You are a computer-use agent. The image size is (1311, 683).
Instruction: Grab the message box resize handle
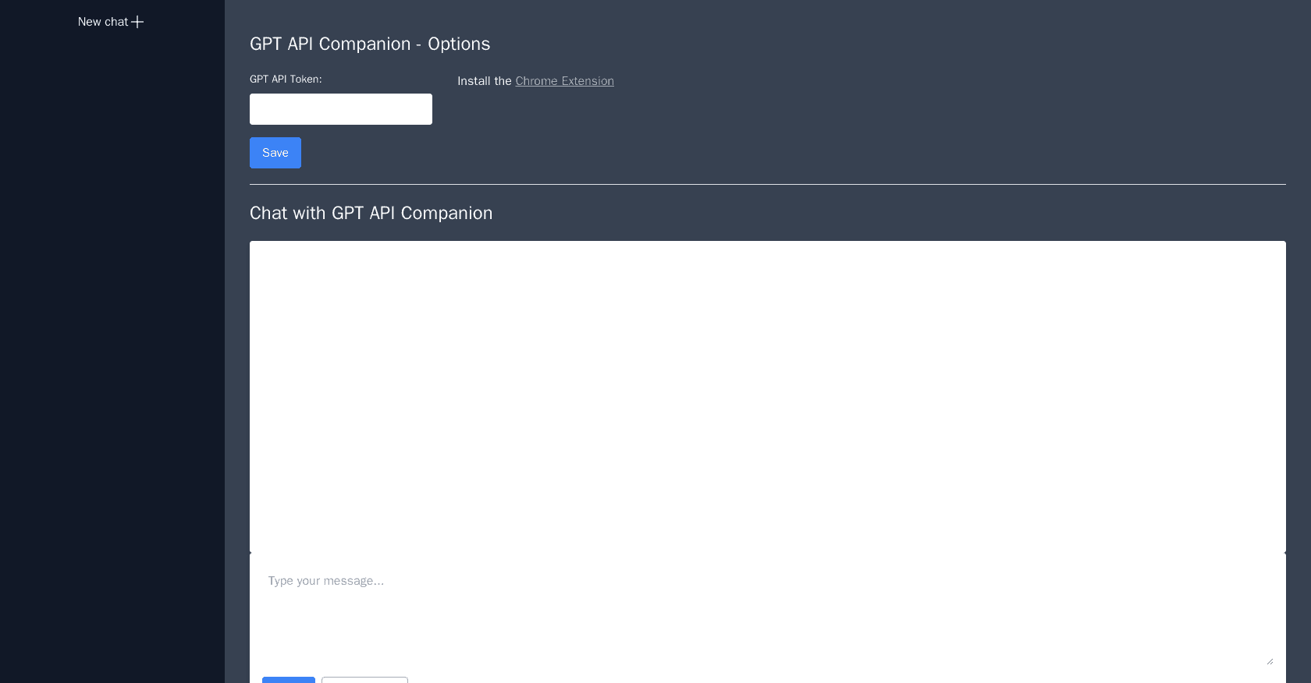(1270, 661)
